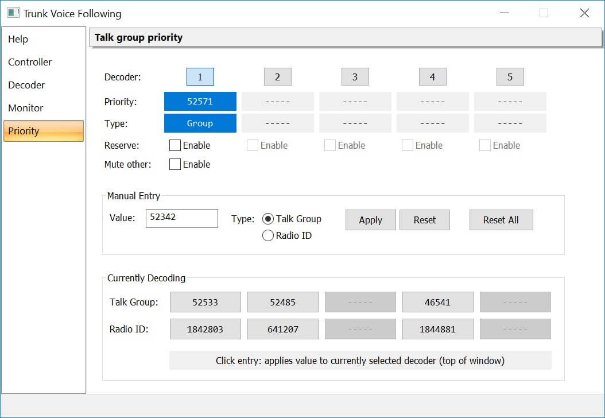
Task: Toggle the Mute other Enable checkbox
Action: click(175, 164)
